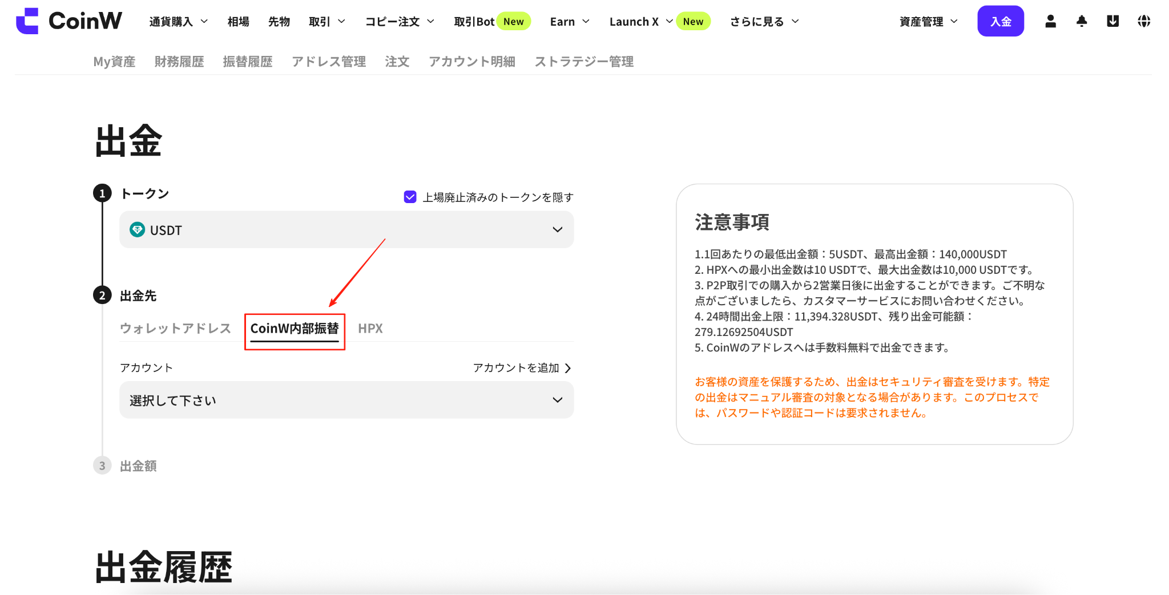Select the ウォレットアドレス tab
The height and width of the screenshot is (595, 1169).
[175, 329]
